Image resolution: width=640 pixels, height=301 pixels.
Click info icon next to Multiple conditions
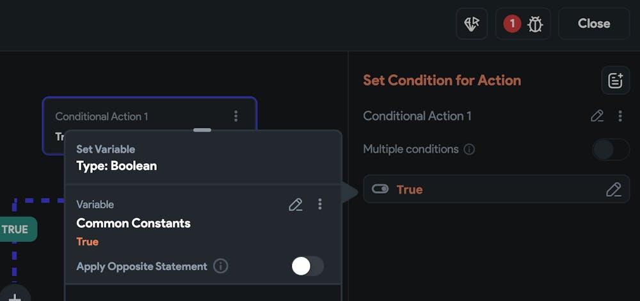469,150
